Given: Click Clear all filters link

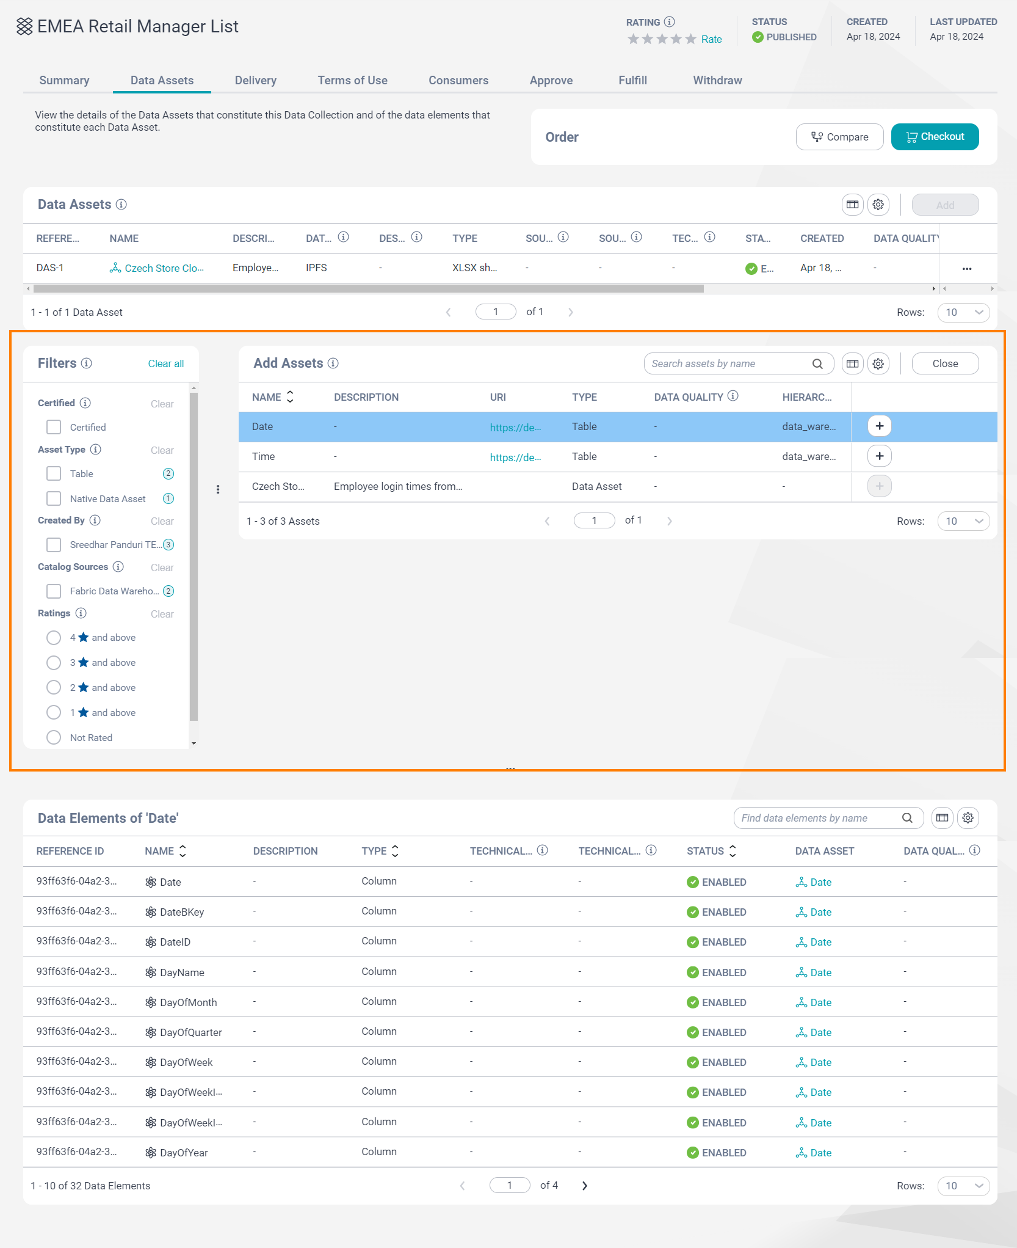Looking at the screenshot, I should (166, 364).
